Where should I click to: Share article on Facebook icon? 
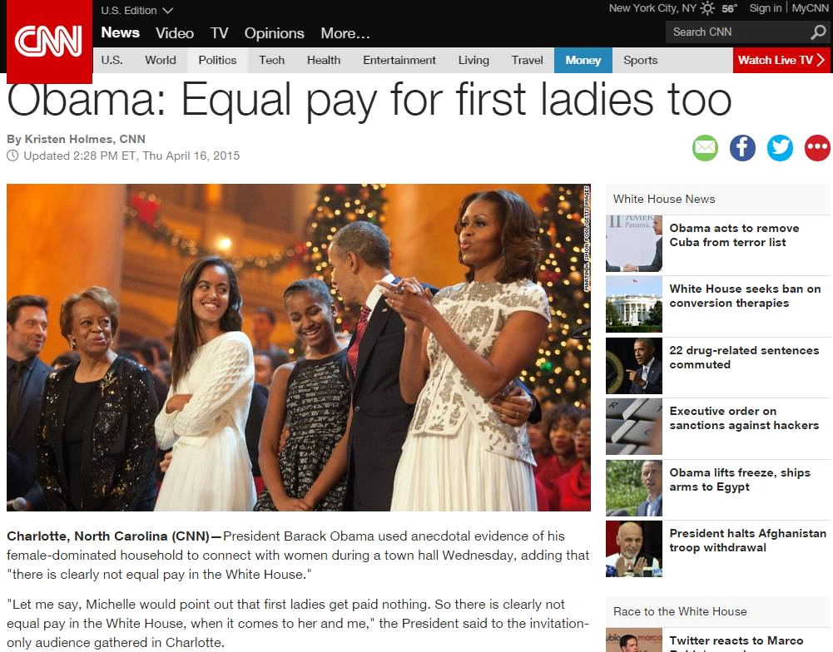point(742,147)
